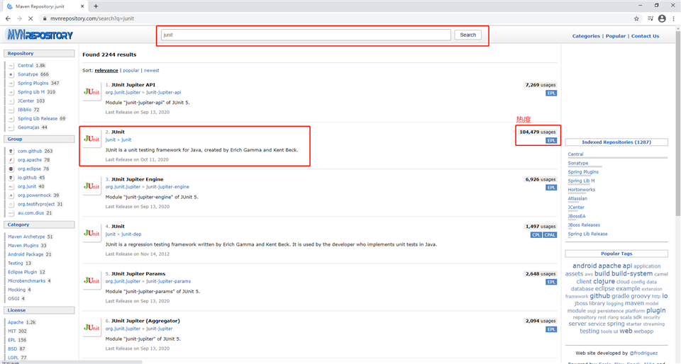Click JUnit logo of JUnit Jupiter (Aggregator)

(92, 328)
